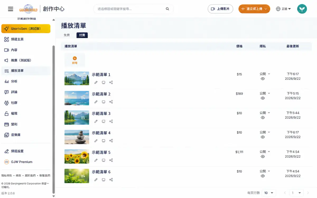Open the 聯繫我們 footer link
The image size is (317, 198).
tap(45, 176)
